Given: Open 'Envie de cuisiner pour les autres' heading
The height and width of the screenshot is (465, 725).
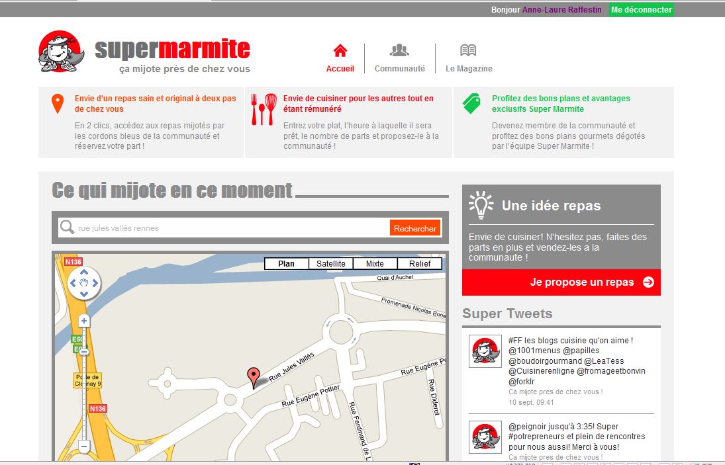Looking at the screenshot, I should [x=358, y=104].
